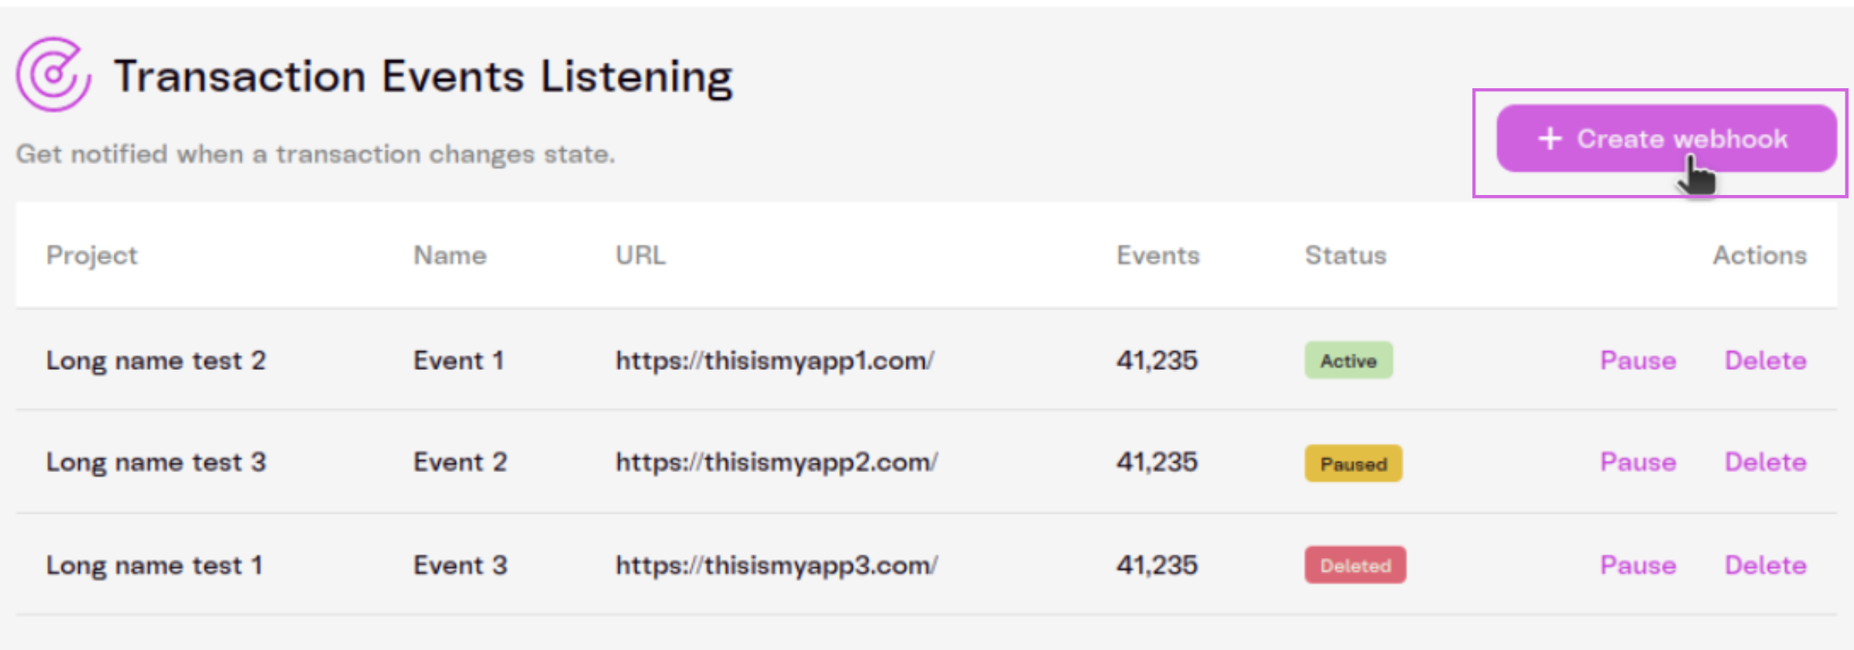The width and height of the screenshot is (1854, 650).
Task: Click the plus icon in Create webhook
Action: click(x=1550, y=139)
